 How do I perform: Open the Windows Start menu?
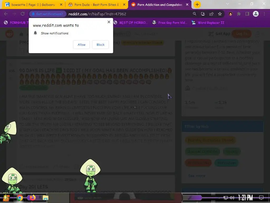(6, 198)
